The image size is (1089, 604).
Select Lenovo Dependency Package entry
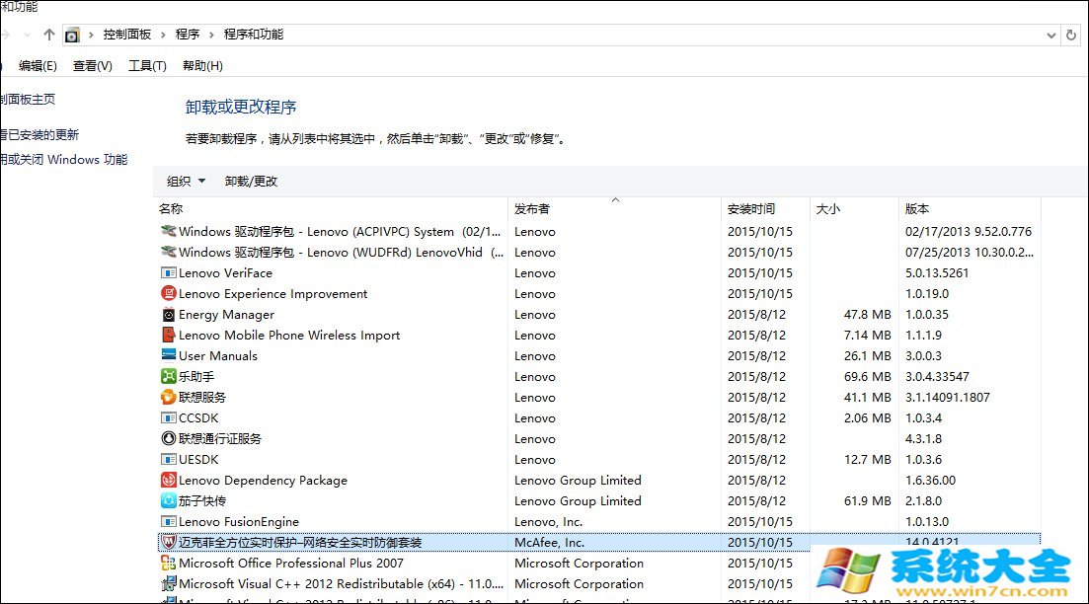pyautogui.click(x=598, y=480)
